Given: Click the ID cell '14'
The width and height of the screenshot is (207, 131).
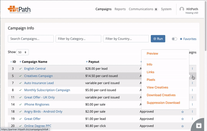Looking at the screenshot, I should coord(13,105).
